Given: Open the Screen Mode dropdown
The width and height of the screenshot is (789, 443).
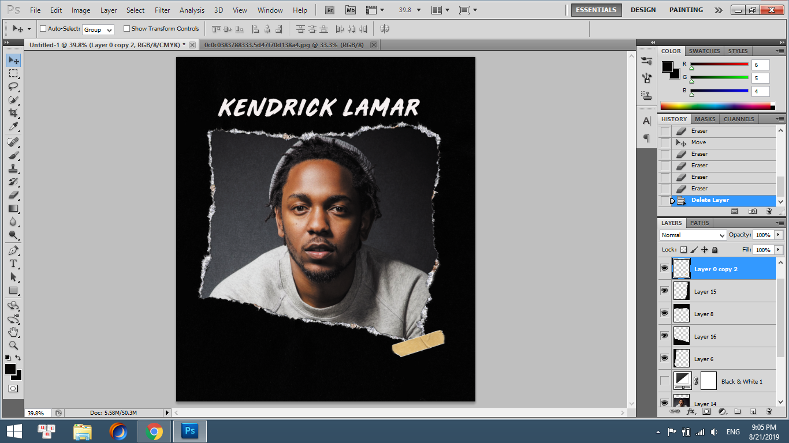Looking at the screenshot, I should pyautogui.click(x=467, y=10).
